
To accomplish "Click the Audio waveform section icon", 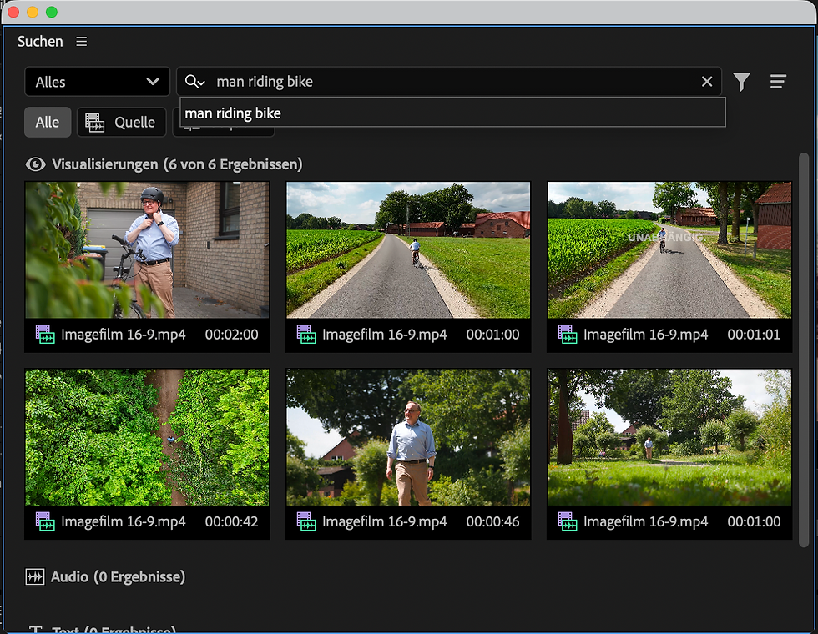I will [x=35, y=576].
